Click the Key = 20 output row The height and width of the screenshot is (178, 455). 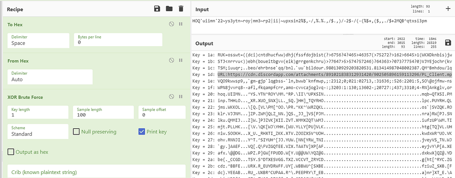point(322,94)
